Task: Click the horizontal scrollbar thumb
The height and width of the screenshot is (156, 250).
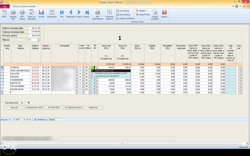Action: [122, 144]
